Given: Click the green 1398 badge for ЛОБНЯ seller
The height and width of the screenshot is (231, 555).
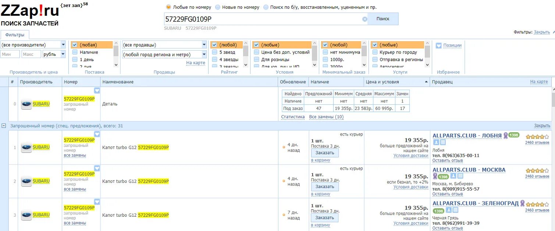Looking at the screenshot, I should pos(514,135).
